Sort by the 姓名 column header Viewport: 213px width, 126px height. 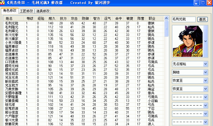click(x=14, y=19)
